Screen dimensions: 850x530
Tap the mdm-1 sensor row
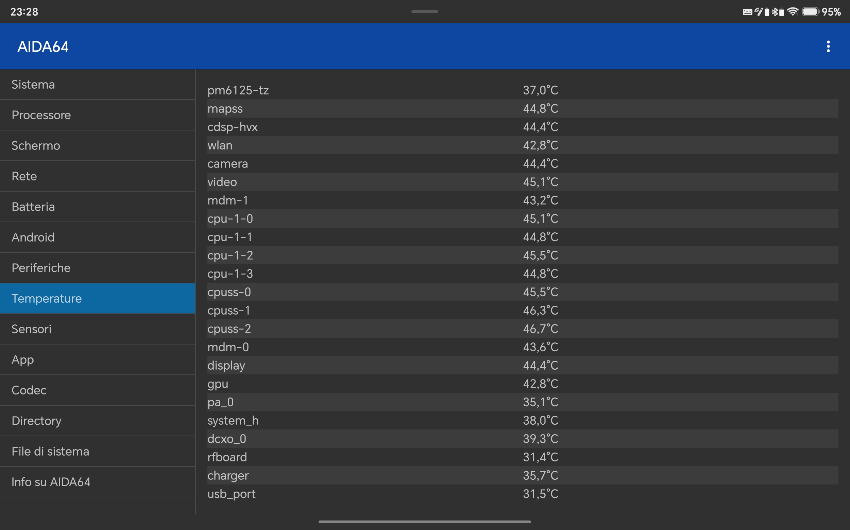523,200
